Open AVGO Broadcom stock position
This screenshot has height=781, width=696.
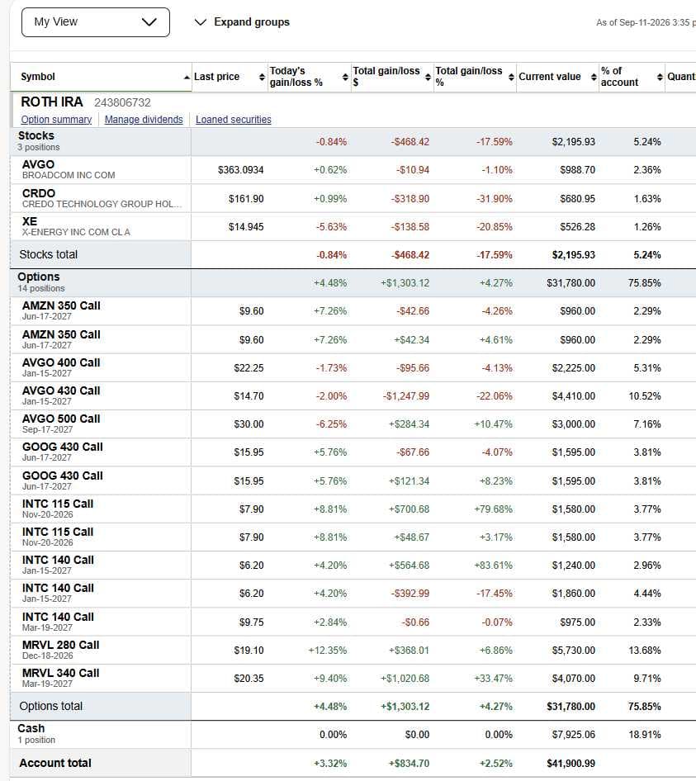(x=38, y=164)
